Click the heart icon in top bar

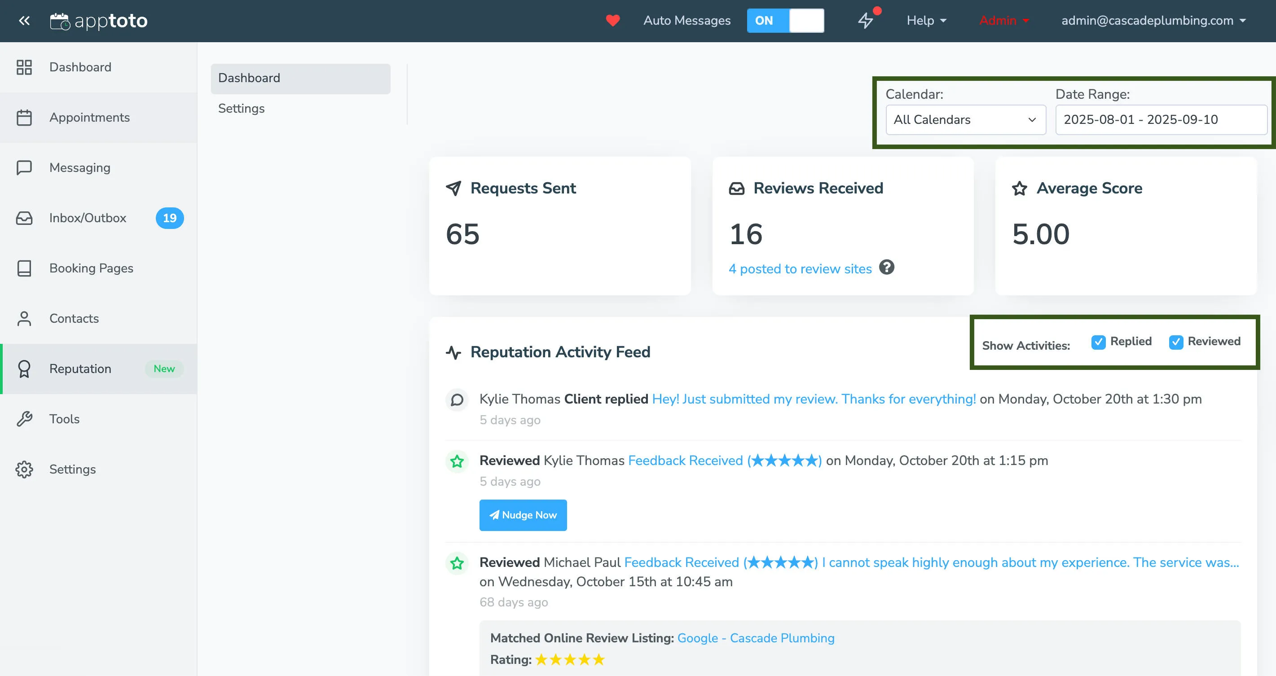[x=613, y=21]
